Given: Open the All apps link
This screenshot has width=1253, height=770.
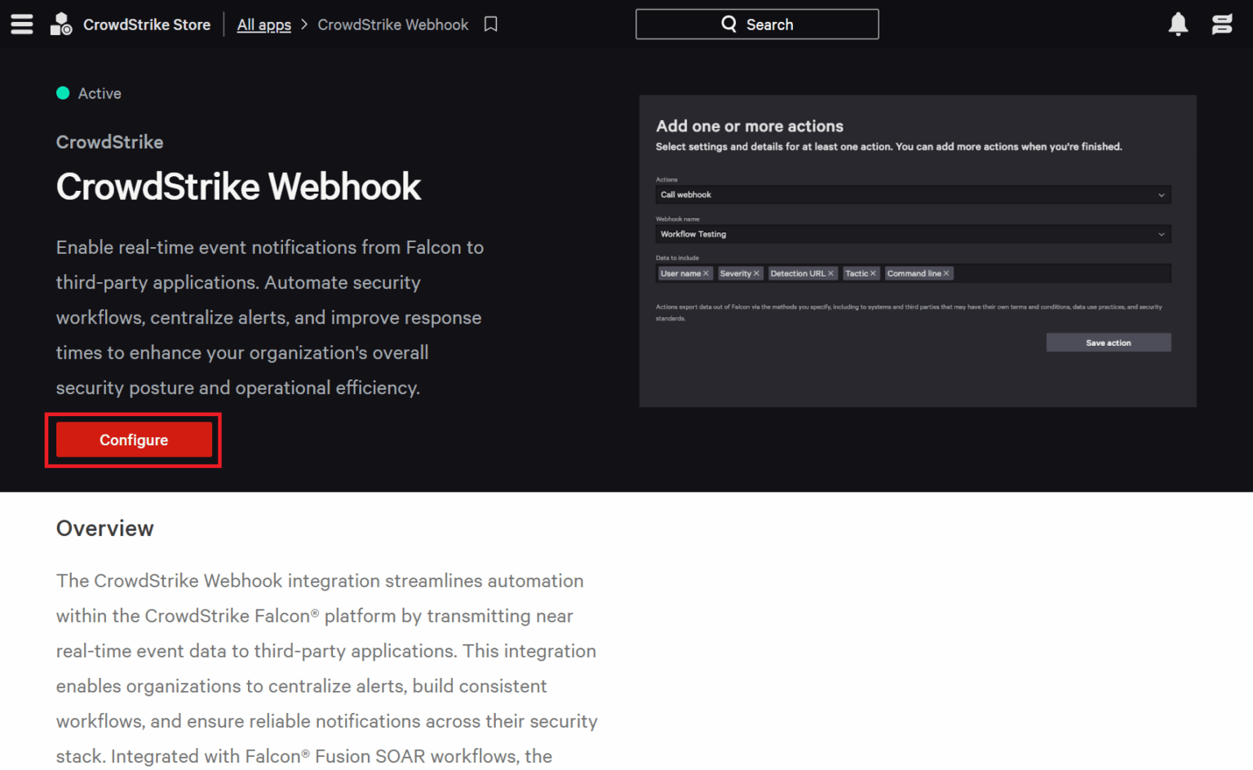Looking at the screenshot, I should 263,24.
